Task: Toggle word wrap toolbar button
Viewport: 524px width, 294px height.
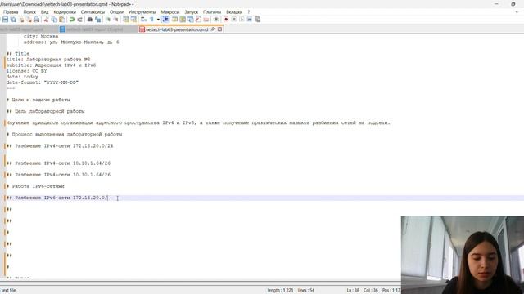Action: click(x=144, y=20)
